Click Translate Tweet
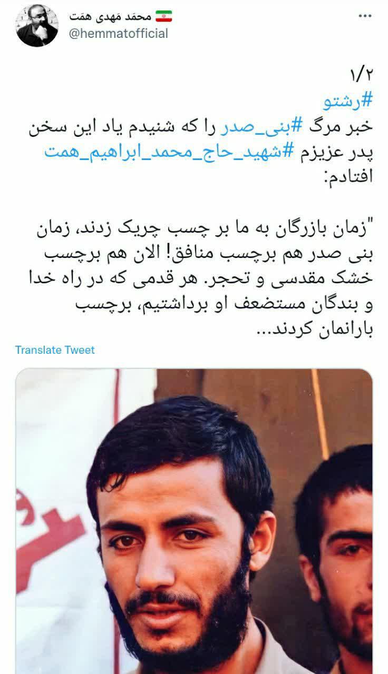The image size is (388, 674). tap(55, 350)
